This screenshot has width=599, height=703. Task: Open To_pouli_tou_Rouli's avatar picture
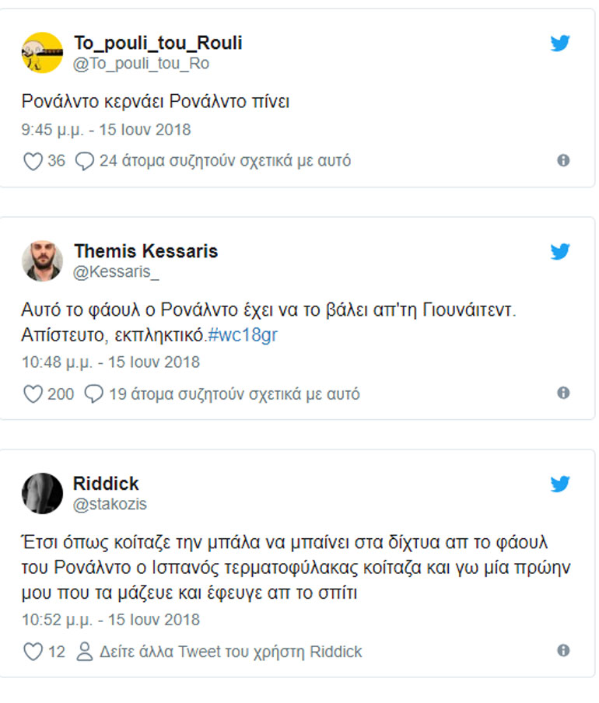41,53
